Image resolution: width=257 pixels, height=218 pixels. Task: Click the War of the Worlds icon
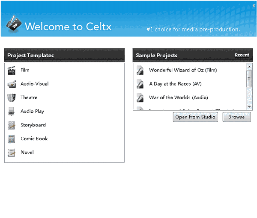(140, 98)
